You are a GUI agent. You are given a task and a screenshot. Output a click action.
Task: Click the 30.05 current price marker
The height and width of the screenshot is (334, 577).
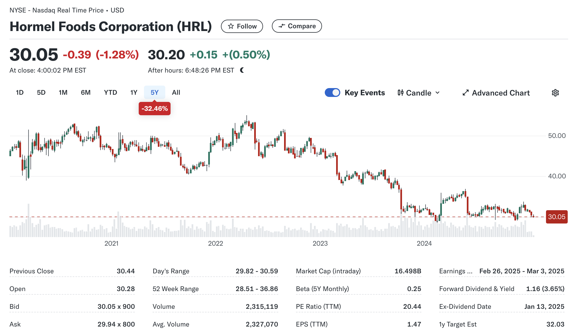(557, 217)
